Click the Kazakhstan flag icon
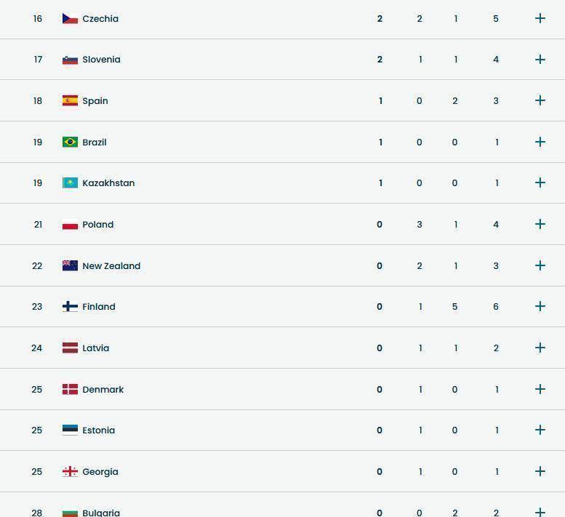565x517 pixels. pos(70,183)
